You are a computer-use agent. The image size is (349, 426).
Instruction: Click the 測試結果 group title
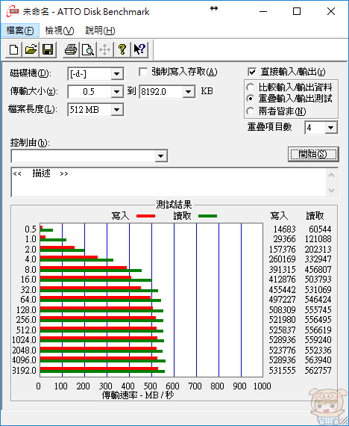174,205
